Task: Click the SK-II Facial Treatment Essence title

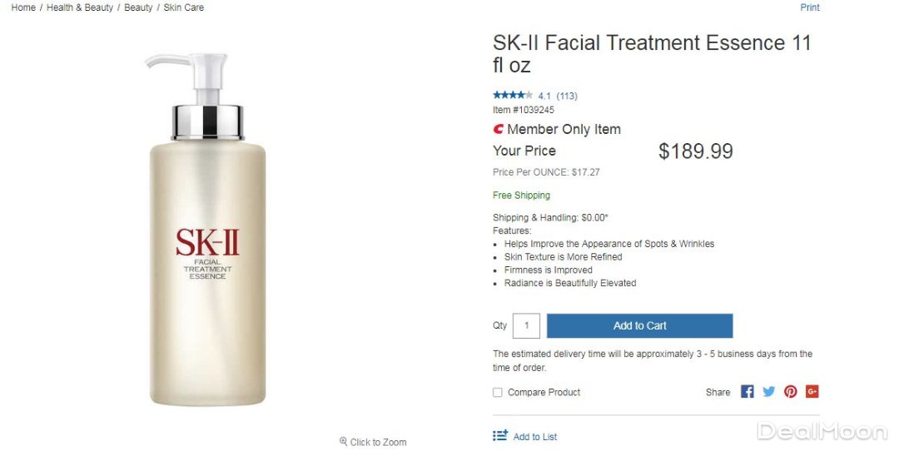Action: click(652, 53)
